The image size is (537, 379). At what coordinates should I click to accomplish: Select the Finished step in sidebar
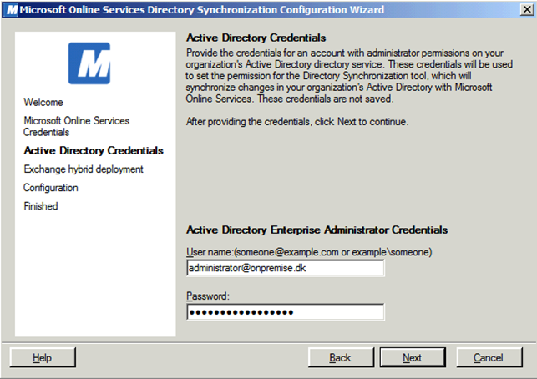(41, 206)
